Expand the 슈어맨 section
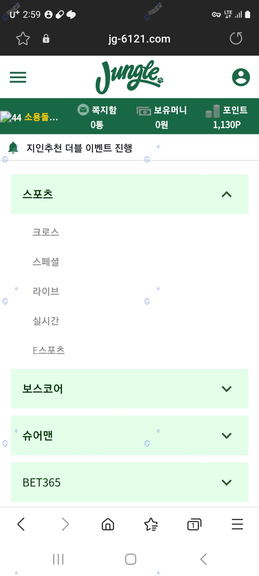259x576 pixels. (x=226, y=436)
